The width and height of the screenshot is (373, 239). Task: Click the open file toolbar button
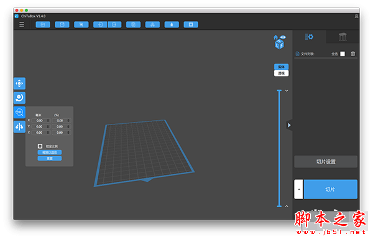[43, 24]
